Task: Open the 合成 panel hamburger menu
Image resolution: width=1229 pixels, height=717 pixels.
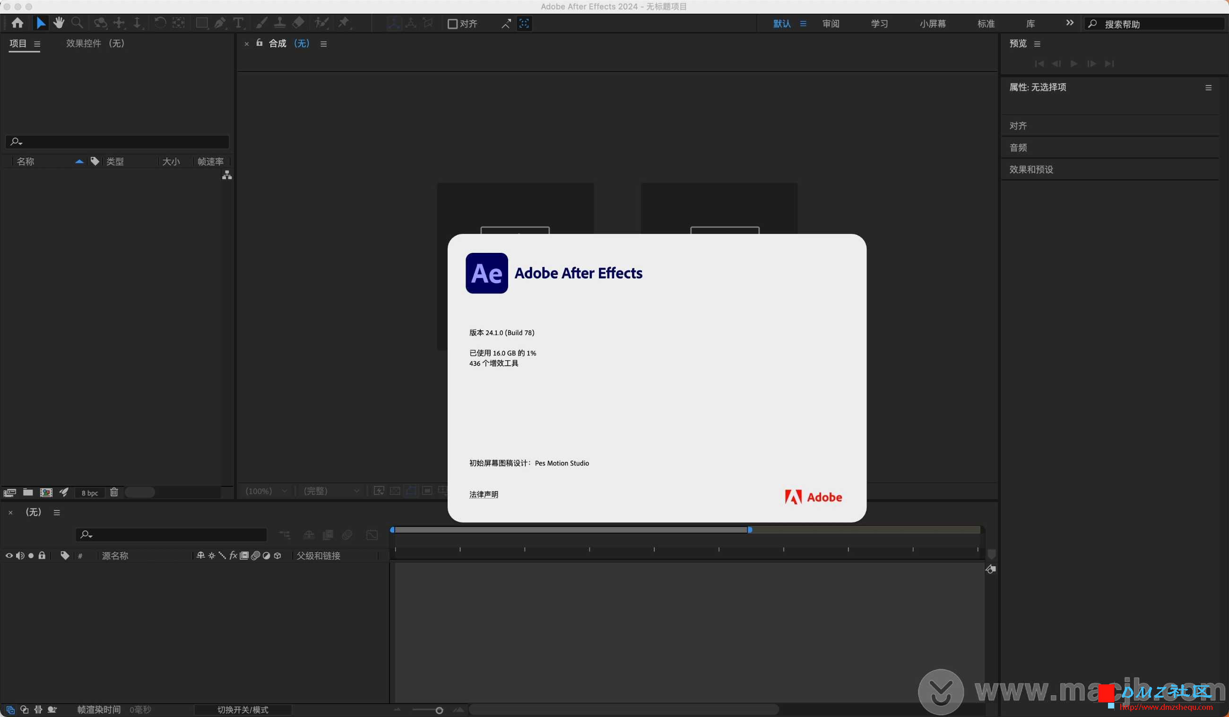Action: (323, 44)
